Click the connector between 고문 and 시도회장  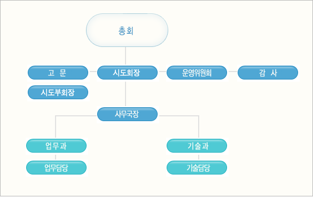click(93, 72)
